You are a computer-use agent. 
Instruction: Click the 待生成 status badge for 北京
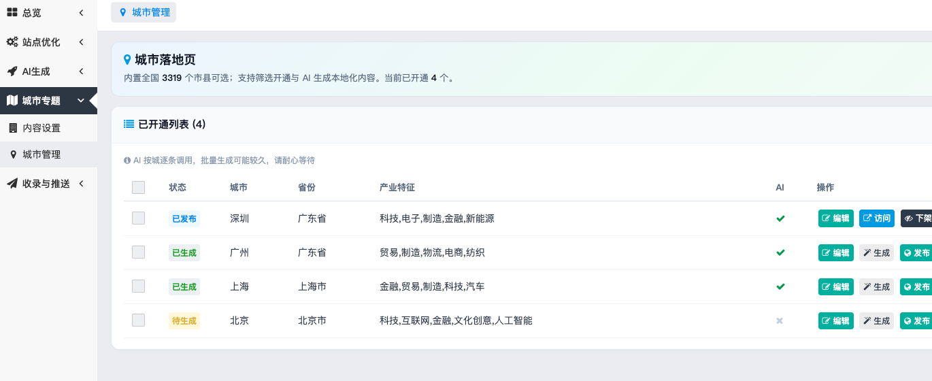pyautogui.click(x=184, y=320)
